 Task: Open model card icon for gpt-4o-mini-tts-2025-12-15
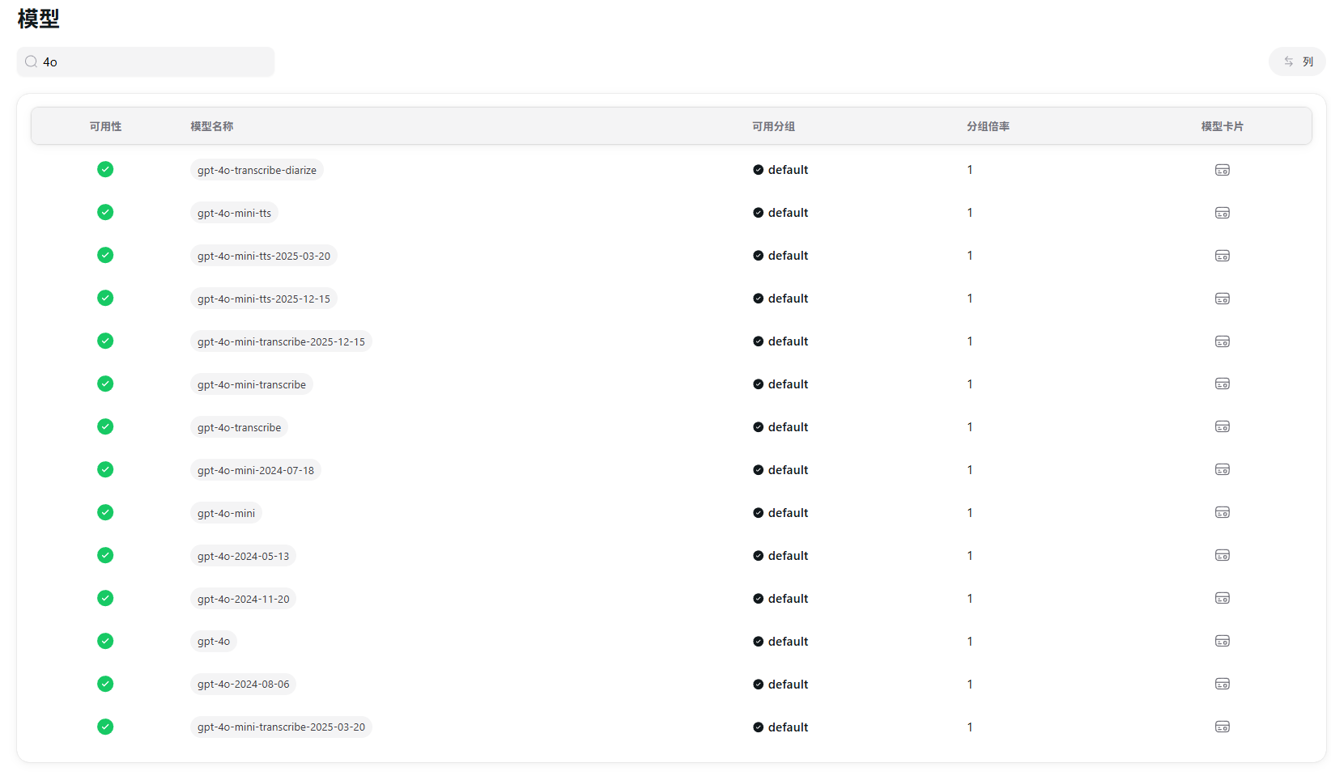coord(1223,299)
